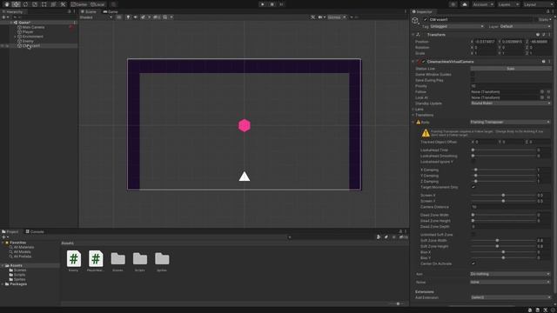Select the Scale tool in top toolbar
Image resolution: width=557 pixels, height=313 pixels.
coord(35,4)
